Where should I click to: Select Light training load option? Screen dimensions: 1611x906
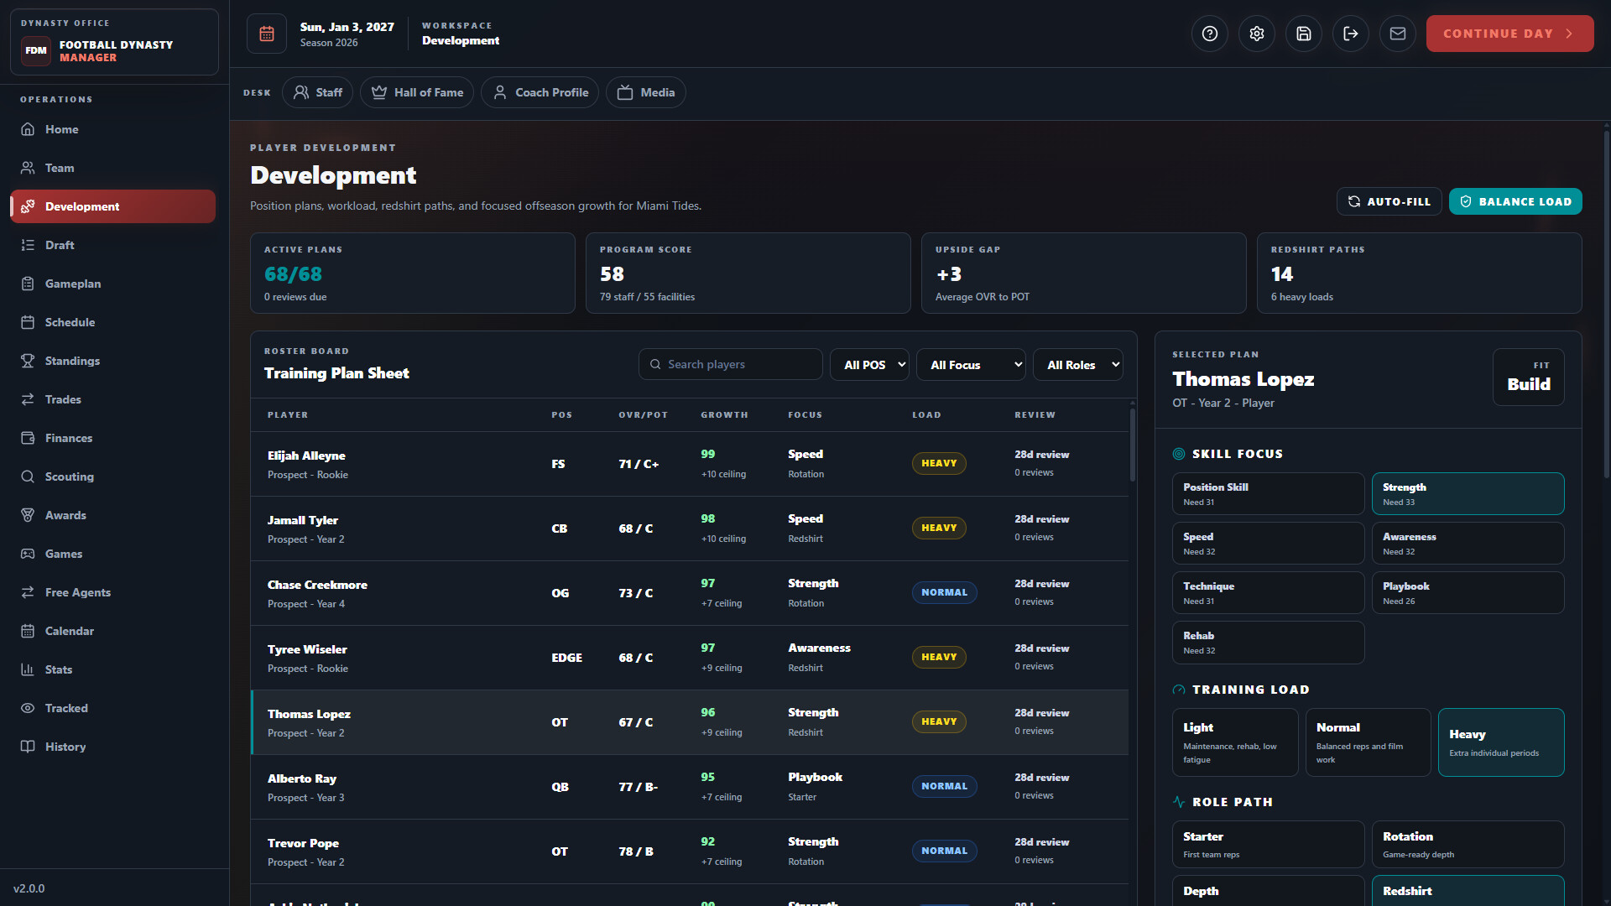(x=1235, y=742)
